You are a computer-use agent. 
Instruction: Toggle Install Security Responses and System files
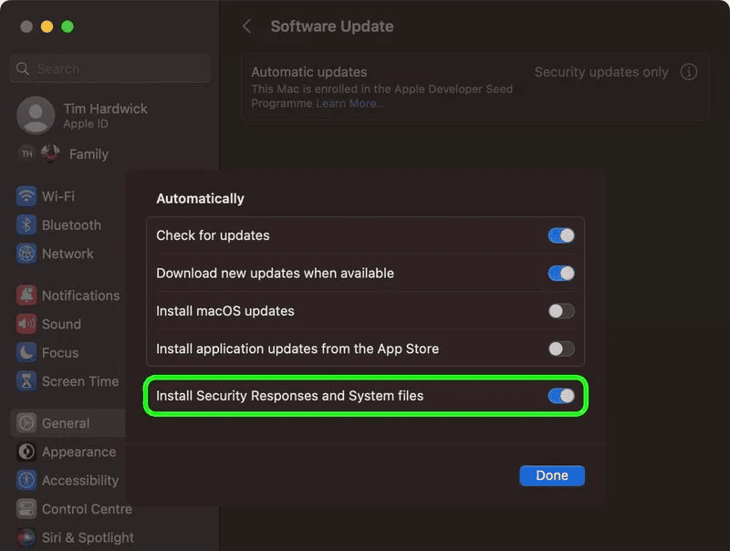561,396
